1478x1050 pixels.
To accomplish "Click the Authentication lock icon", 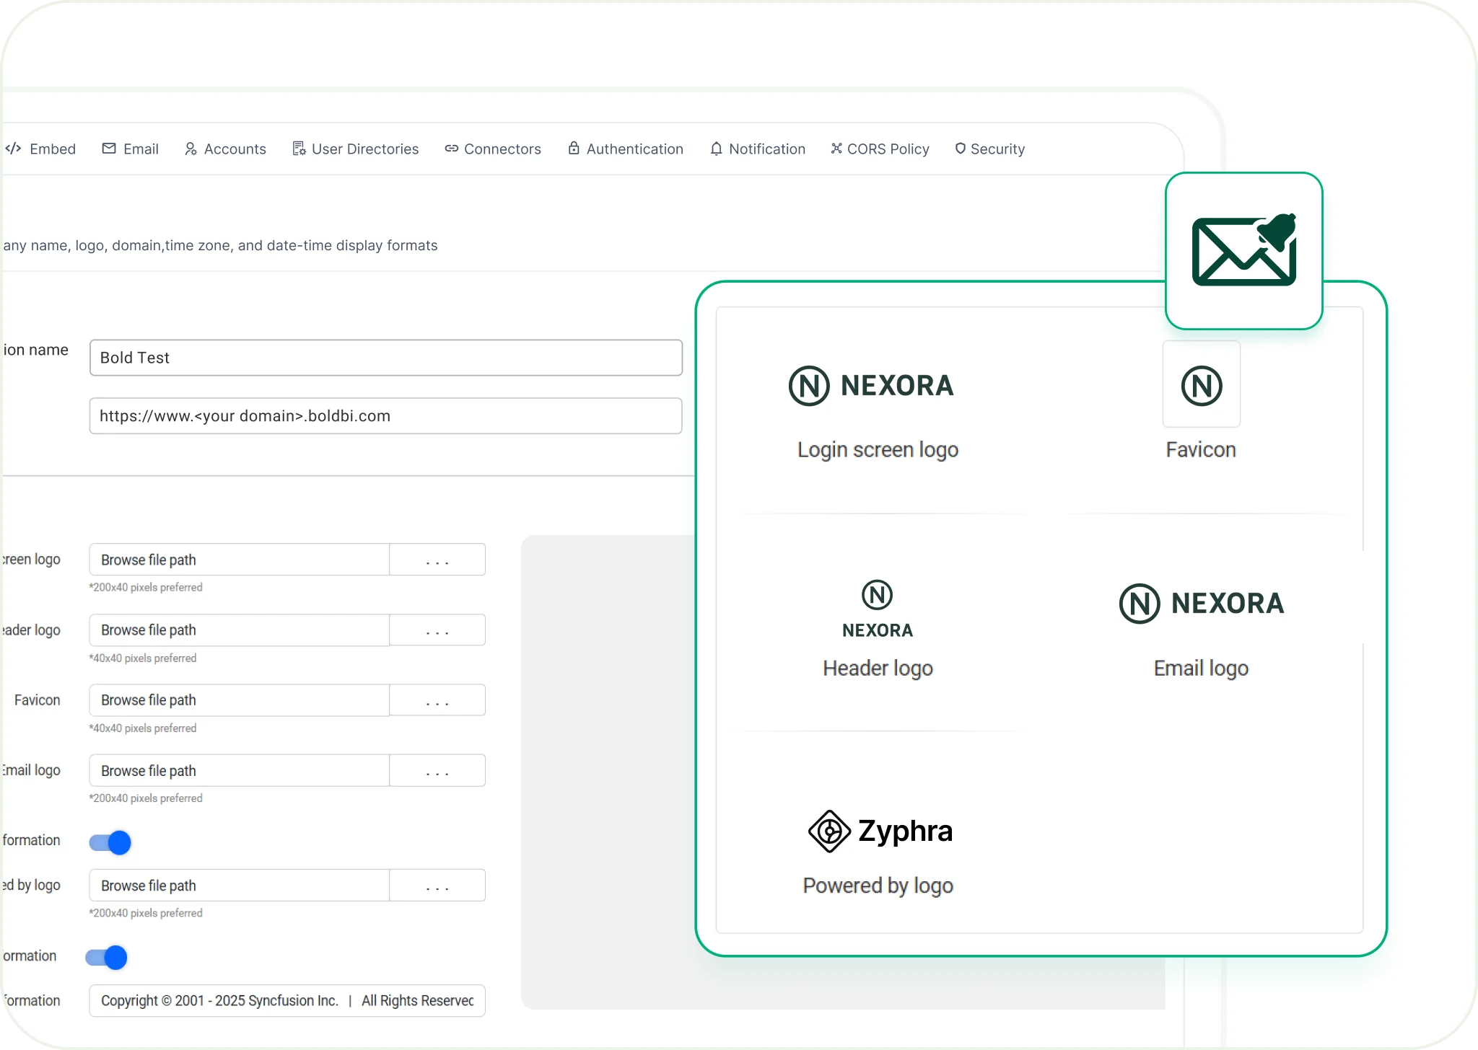I will pos(573,149).
